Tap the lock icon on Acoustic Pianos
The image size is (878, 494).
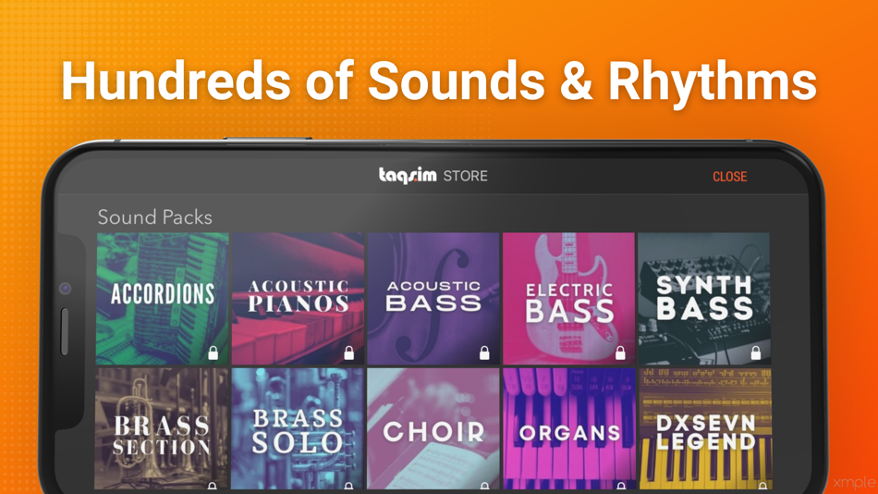click(348, 352)
